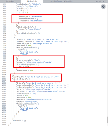This screenshot has width=108, height=126.
Task: Minimize the debug panel
Action: (x=103, y=1)
